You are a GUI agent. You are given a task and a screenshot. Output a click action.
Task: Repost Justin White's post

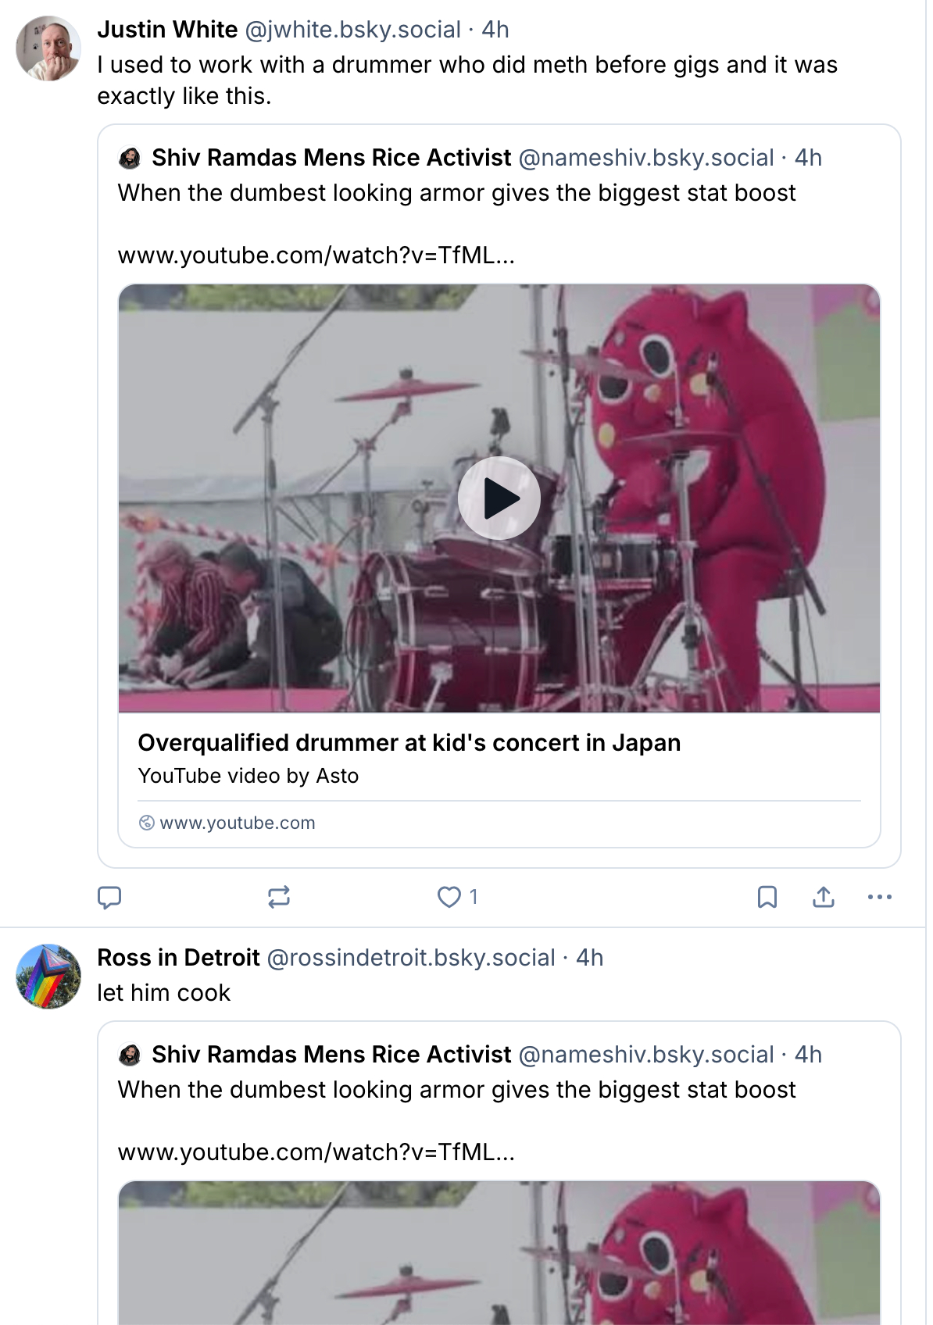click(279, 897)
